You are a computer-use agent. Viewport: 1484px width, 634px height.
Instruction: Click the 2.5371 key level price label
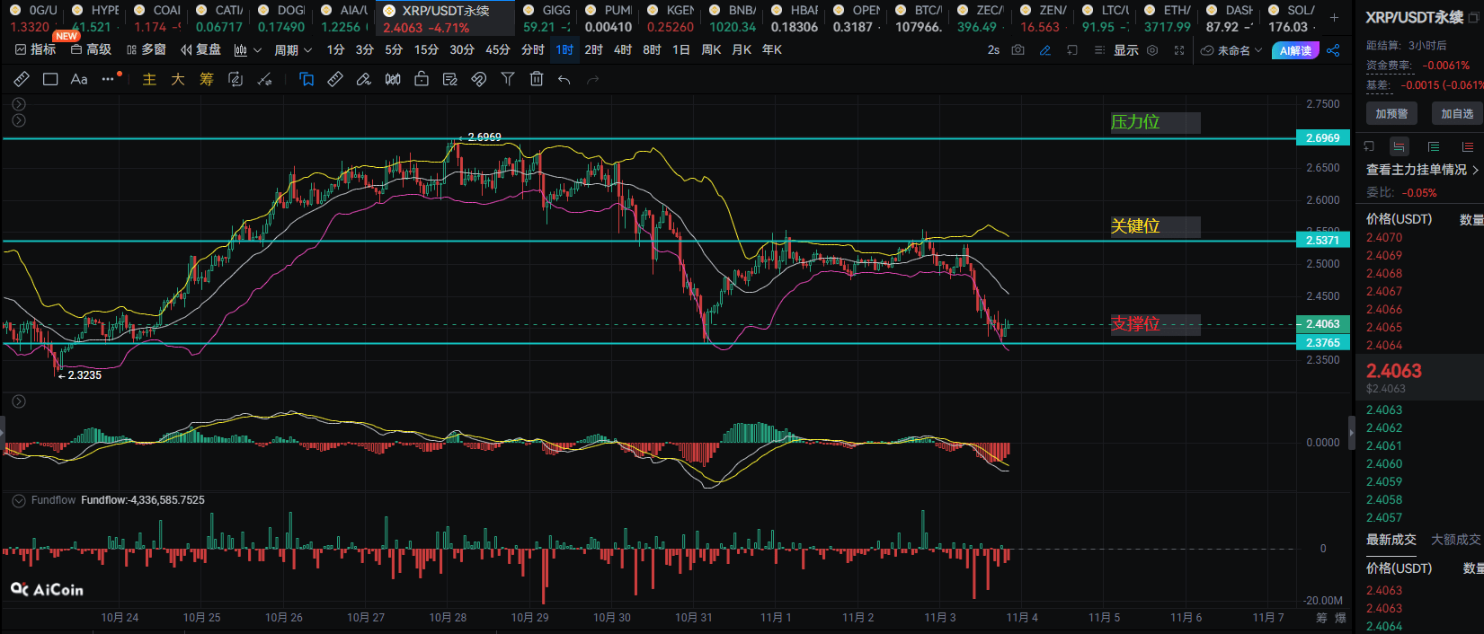(x=1322, y=240)
